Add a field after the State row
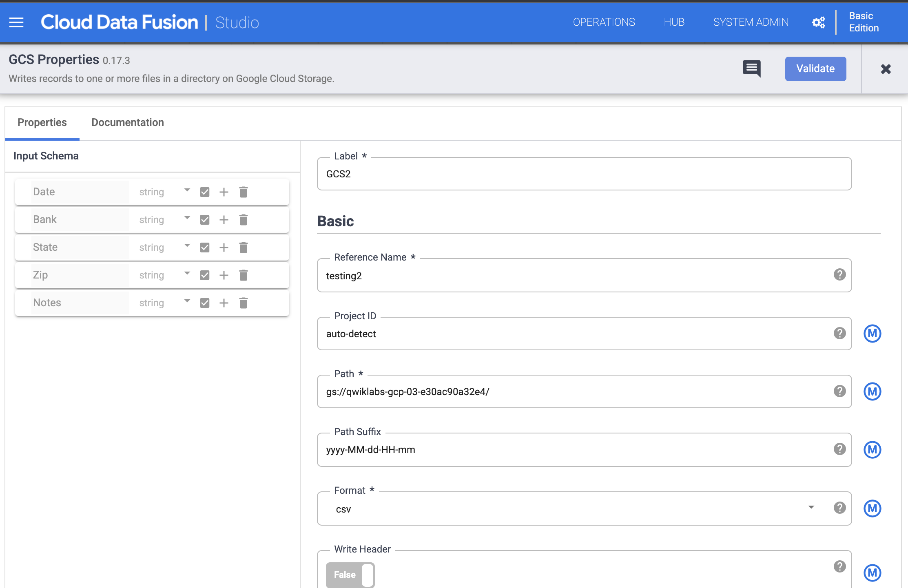This screenshot has width=908, height=588. (x=224, y=248)
